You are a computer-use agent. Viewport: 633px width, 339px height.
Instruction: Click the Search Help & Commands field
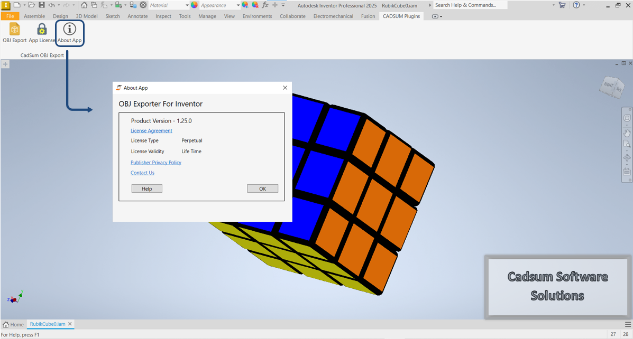pos(470,5)
